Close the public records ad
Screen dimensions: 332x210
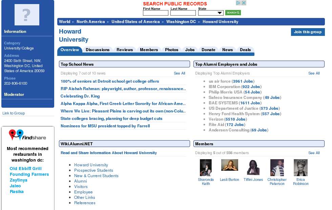244,3
